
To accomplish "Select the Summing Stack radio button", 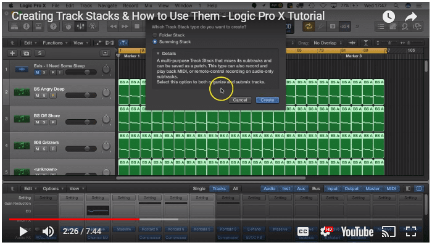I will click(155, 41).
